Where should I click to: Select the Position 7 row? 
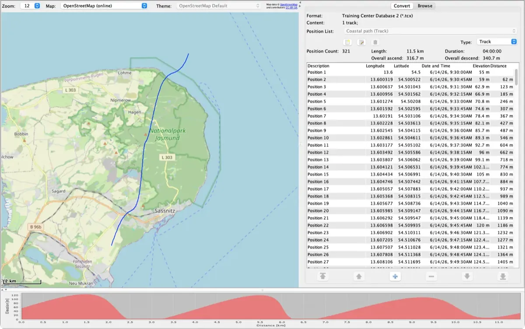tap(410, 116)
